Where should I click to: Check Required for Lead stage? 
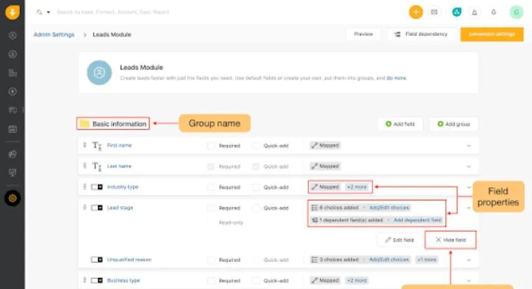point(211,207)
